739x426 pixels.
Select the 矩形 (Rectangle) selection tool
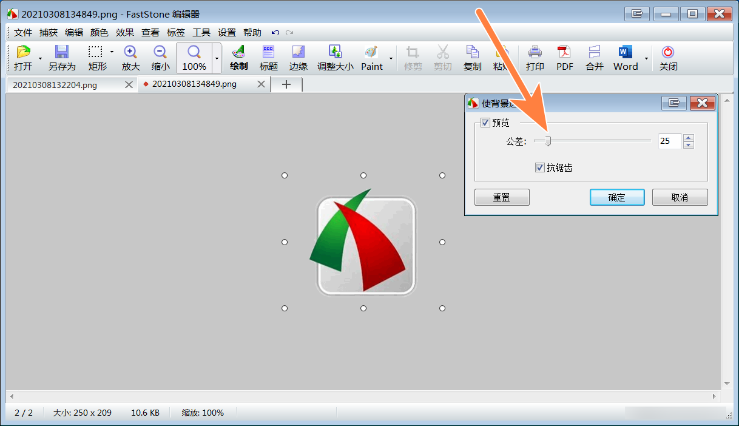97,58
